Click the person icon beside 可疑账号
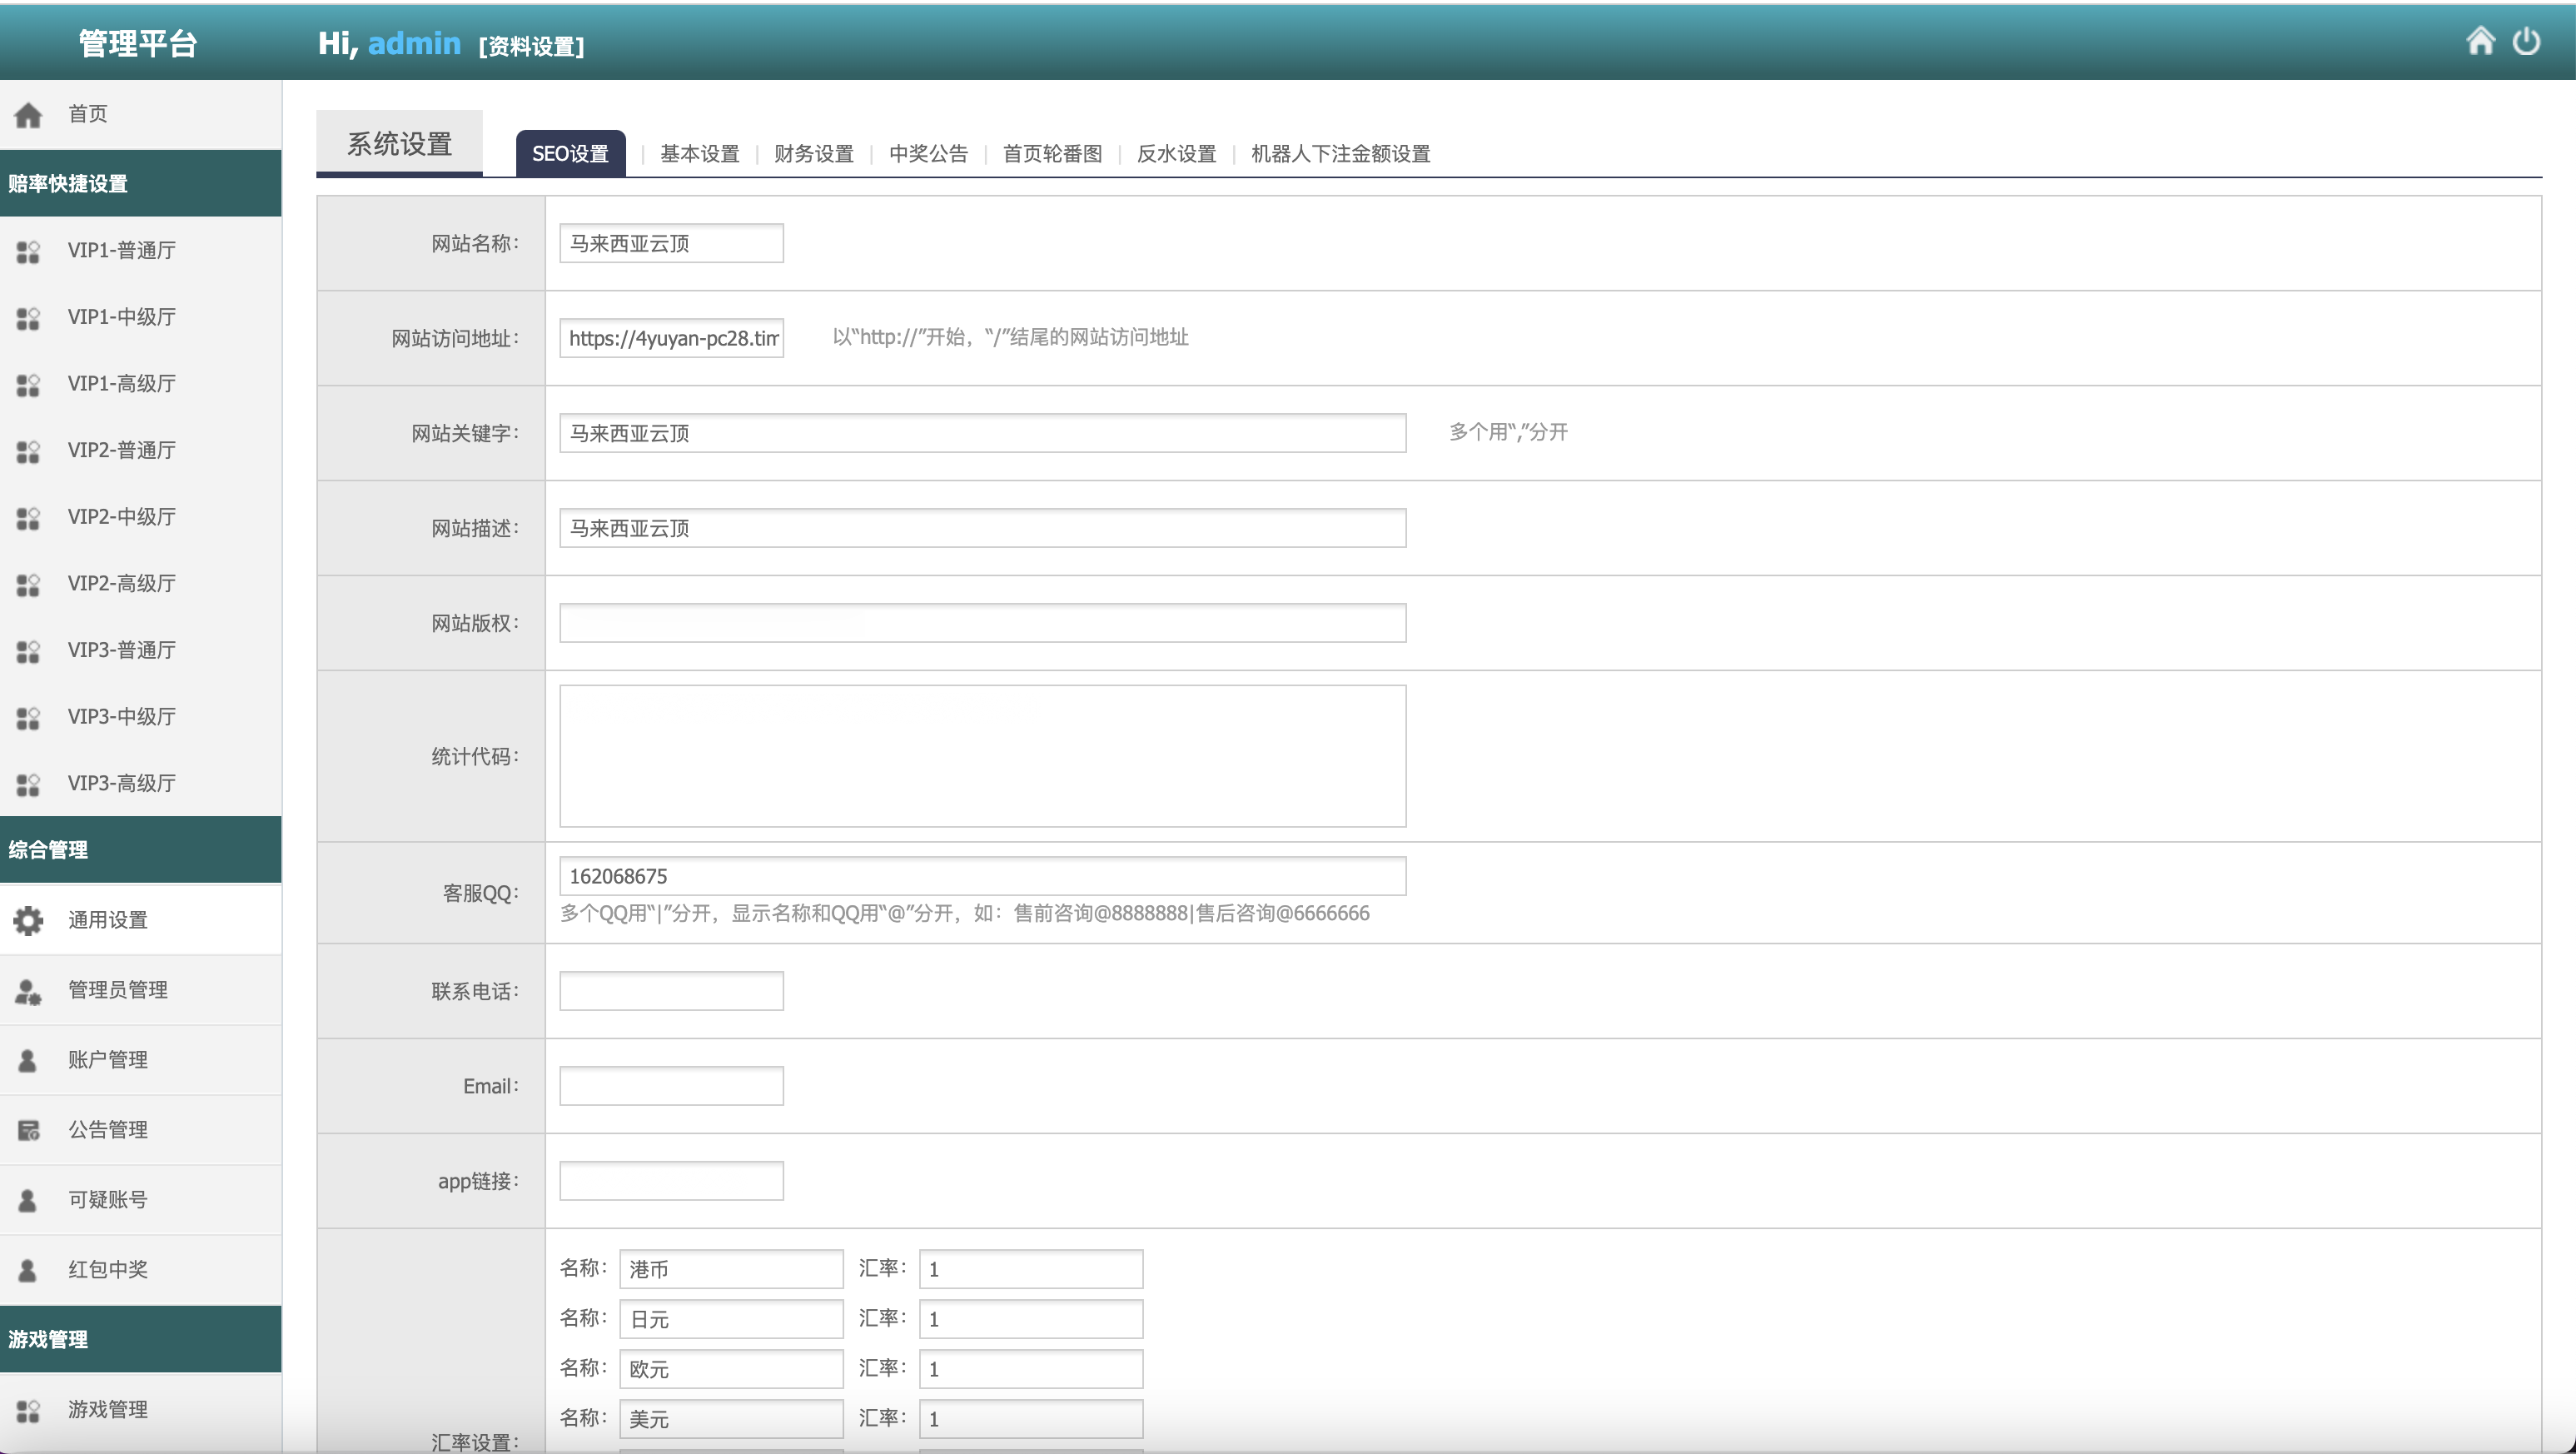2576x1454 pixels. click(x=28, y=1200)
